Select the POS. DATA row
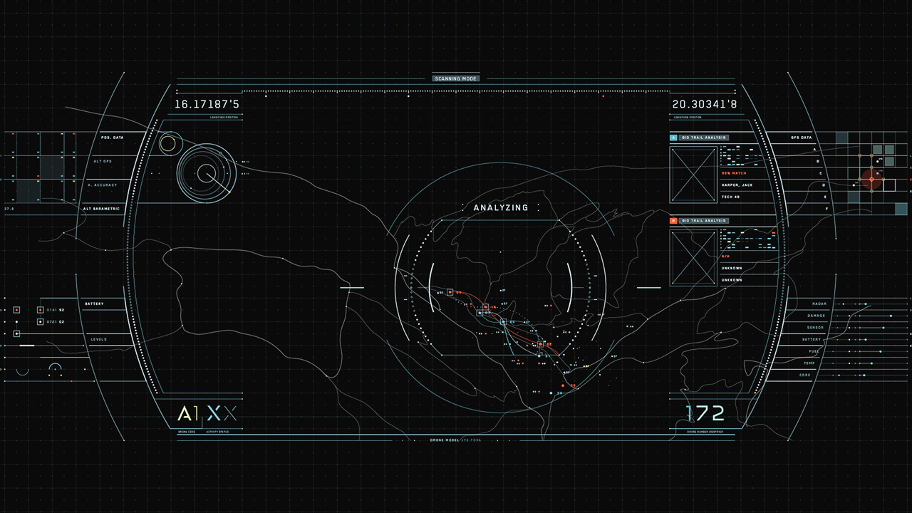This screenshot has height=513, width=912. [x=113, y=138]
